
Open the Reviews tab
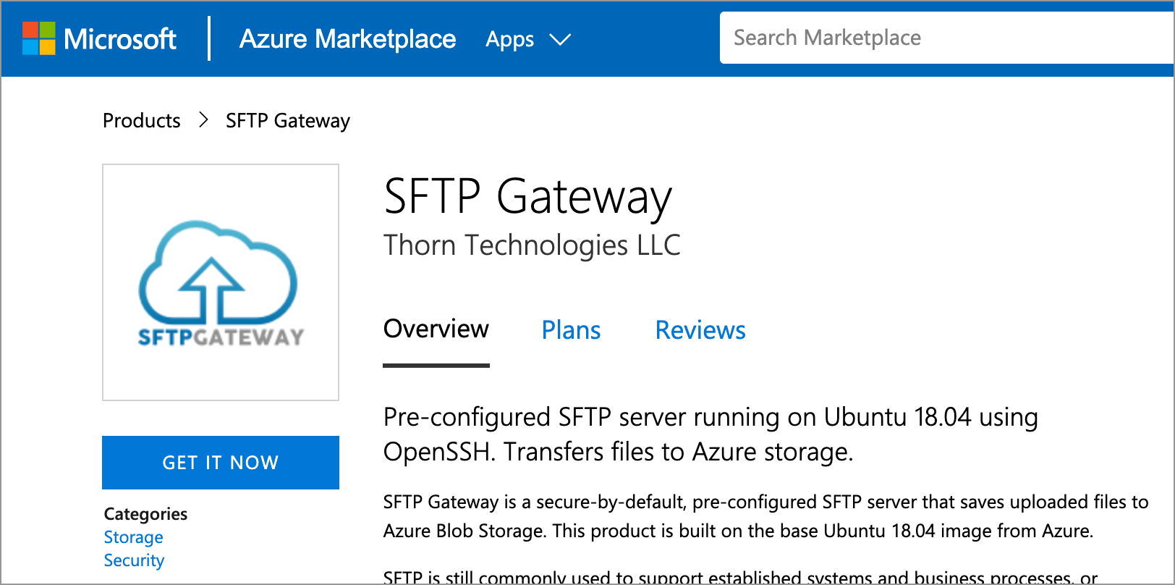pos(700,330)
